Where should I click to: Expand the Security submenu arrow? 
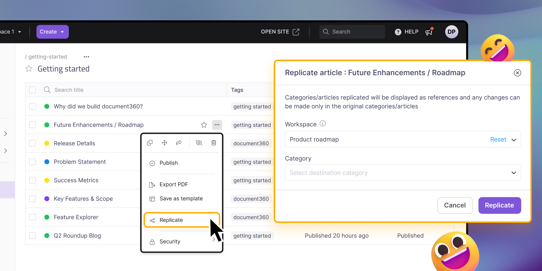click(x=213, y=239)
